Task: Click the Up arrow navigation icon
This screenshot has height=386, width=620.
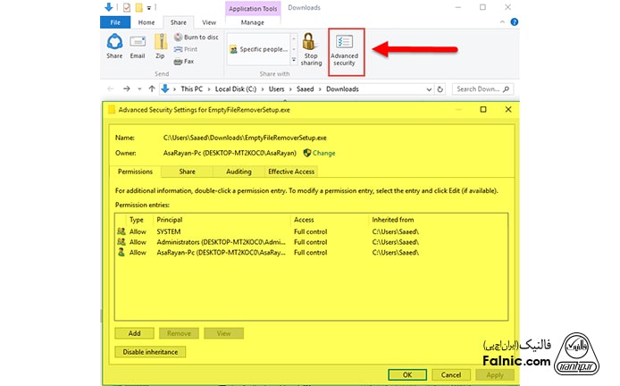Action: 153,89
